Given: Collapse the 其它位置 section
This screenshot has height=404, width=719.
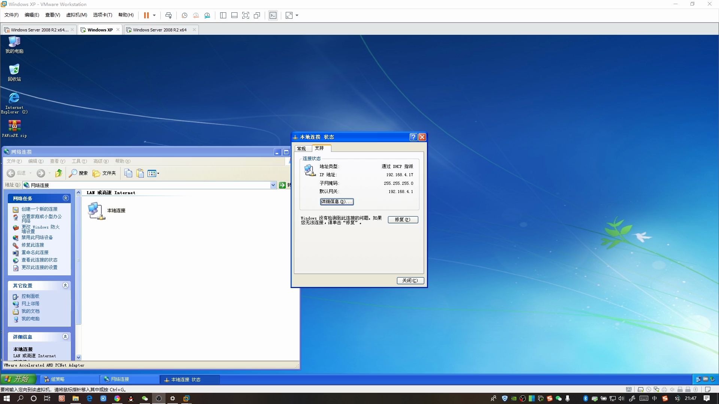Looking at the screenshot, I should [x=66, y=285].
